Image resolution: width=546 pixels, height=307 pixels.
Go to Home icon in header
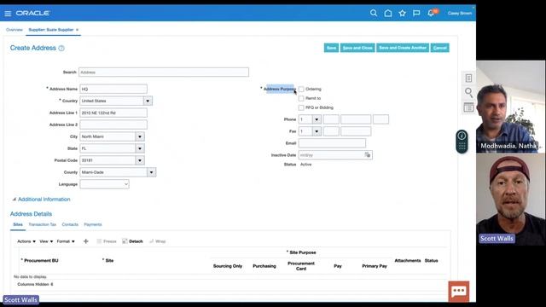388,14
